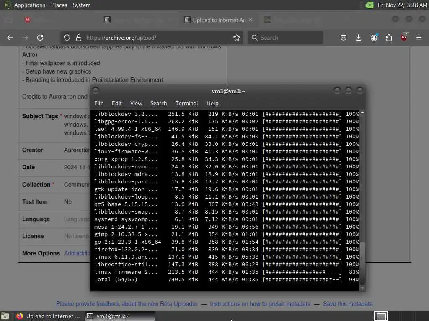Click Add additional metadata link in More Options
429x321 pixels.
(77, 253)
